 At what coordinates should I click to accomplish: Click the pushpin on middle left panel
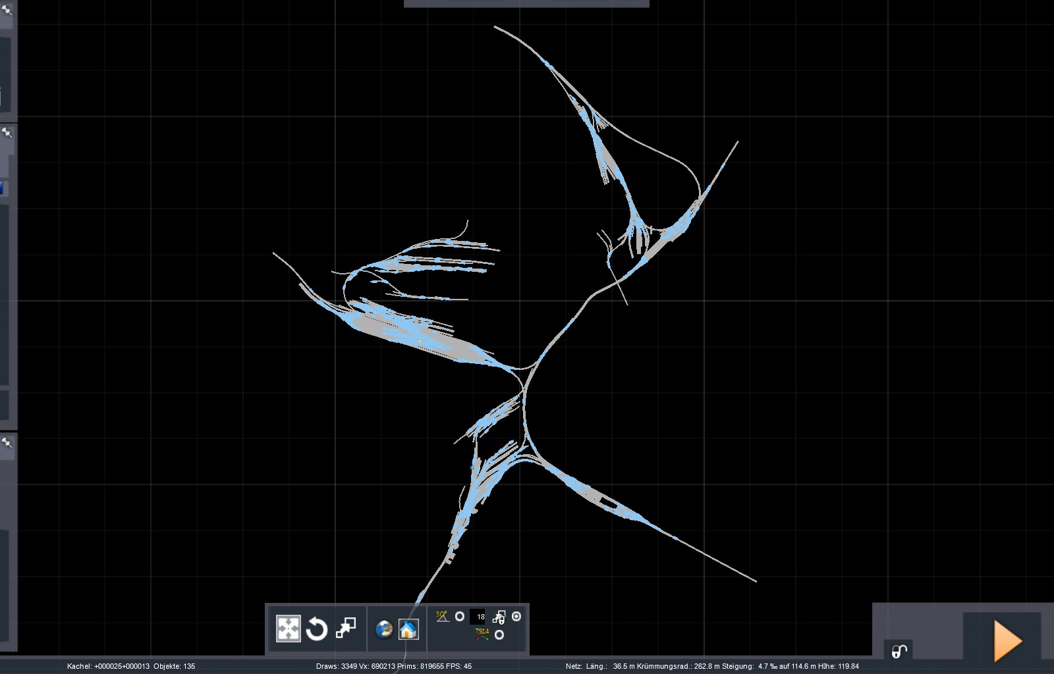tap(7, 133)
